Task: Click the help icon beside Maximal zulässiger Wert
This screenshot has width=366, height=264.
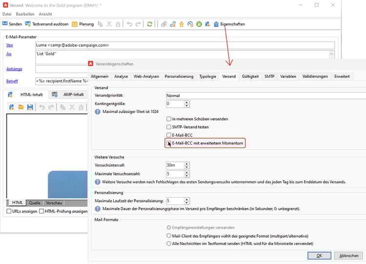Action: (98, 112)
